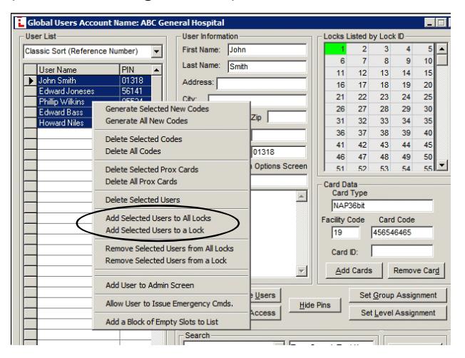Select Delete Selected Codes menu entry
This screenshot has width=465, height=358.
click(x=143, y=139)
